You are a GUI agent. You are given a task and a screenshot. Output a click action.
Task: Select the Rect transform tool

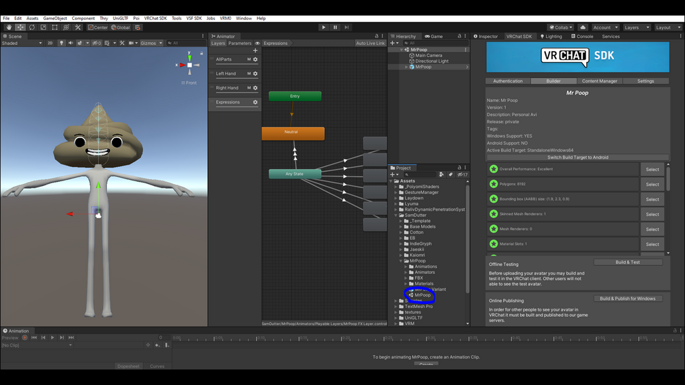(55, 27)
